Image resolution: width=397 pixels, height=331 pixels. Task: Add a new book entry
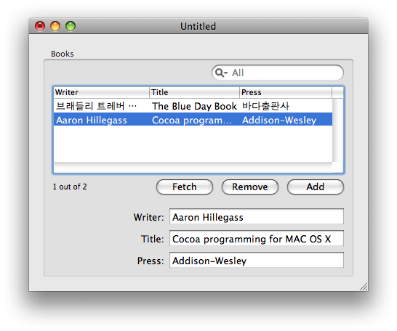coord(316,187)
